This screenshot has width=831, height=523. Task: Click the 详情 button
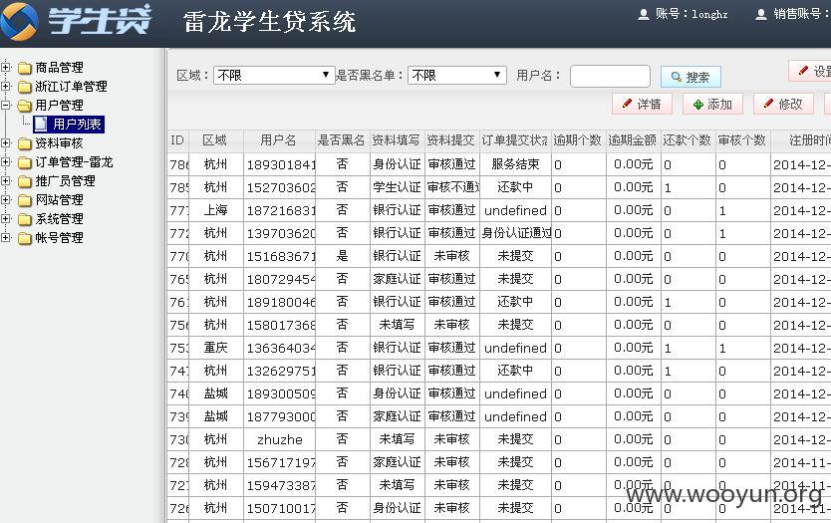642,104
